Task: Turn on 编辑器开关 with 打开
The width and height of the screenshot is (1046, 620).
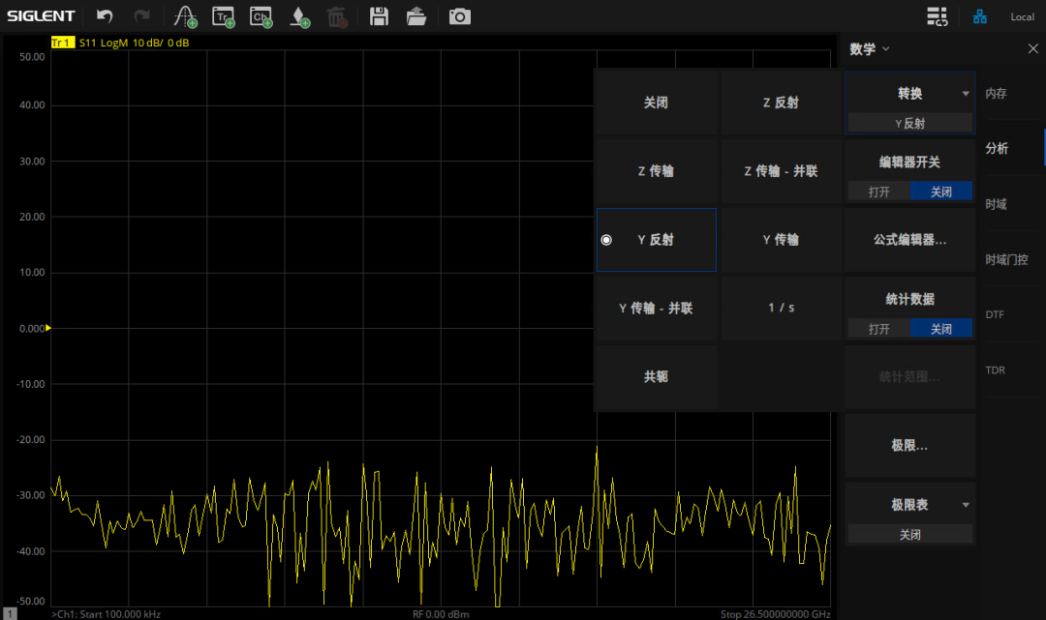Action: coord(878,192)
